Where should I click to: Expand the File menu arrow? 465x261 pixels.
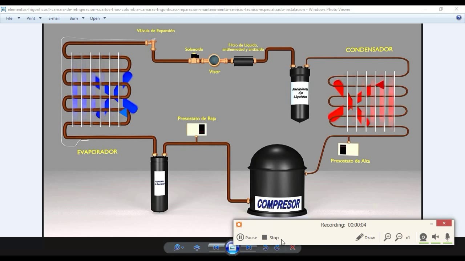19,18
